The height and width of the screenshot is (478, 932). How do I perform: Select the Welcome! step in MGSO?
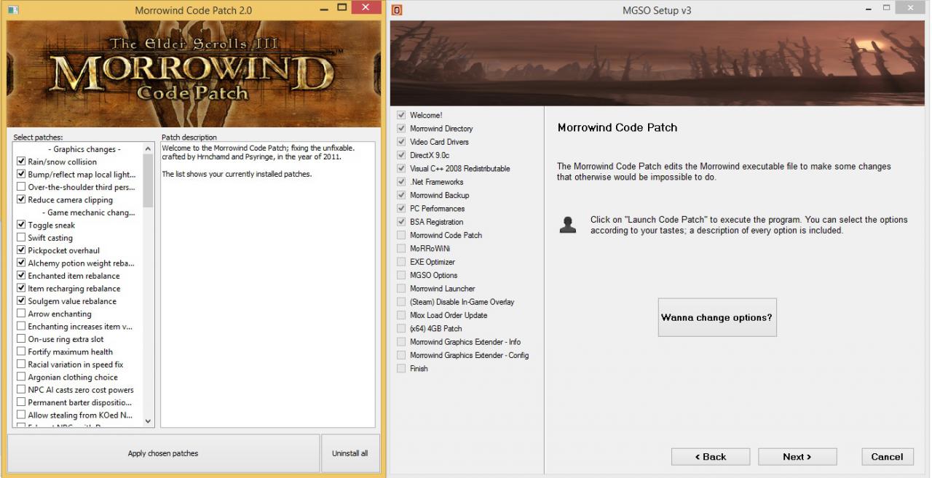click(x=419, y=115)
